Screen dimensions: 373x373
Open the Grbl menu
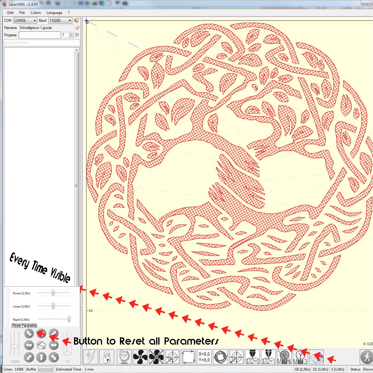point(10,13)
